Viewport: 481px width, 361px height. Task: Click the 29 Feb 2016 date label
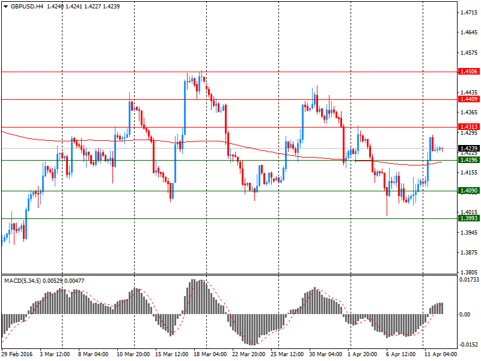click(17, 354)
